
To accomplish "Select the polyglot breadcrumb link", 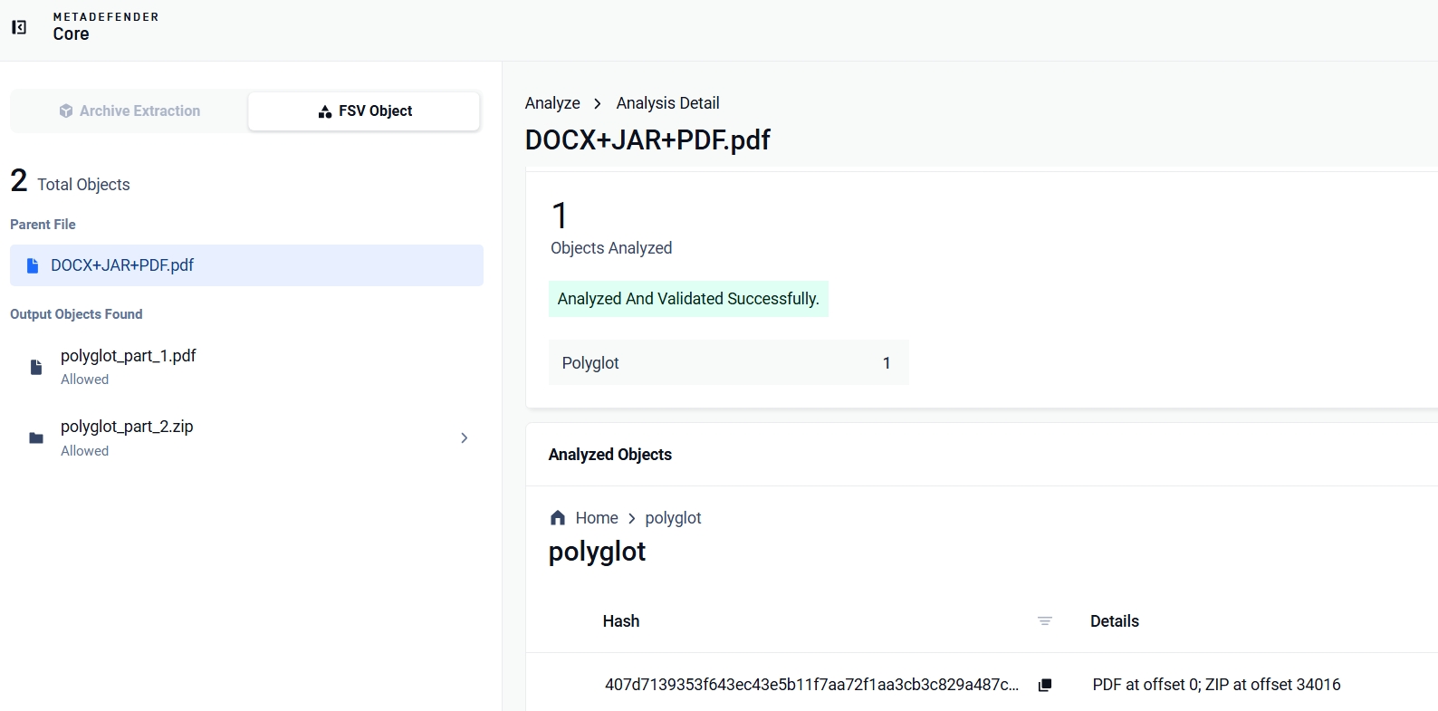I will (673, 518).
